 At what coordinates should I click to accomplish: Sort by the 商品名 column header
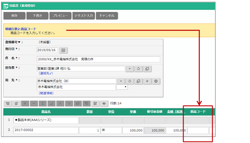point(46,112)
